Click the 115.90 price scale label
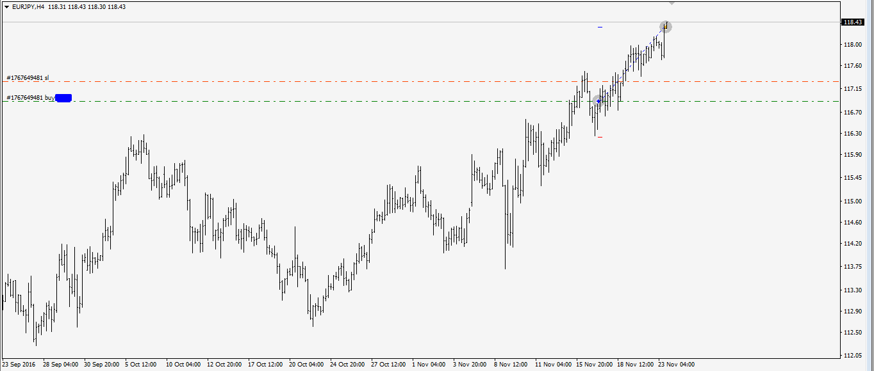874x371 pixels. (852, 155)
